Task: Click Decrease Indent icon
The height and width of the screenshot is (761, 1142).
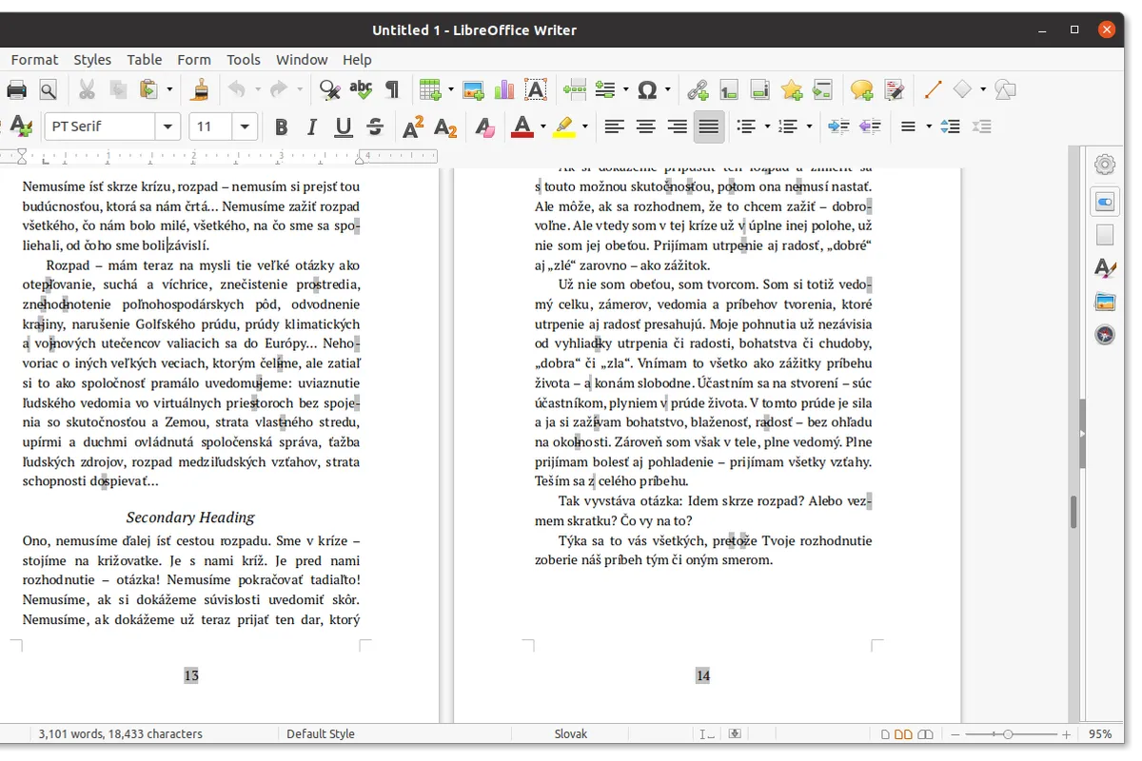Action: click(x=870, y=127)
